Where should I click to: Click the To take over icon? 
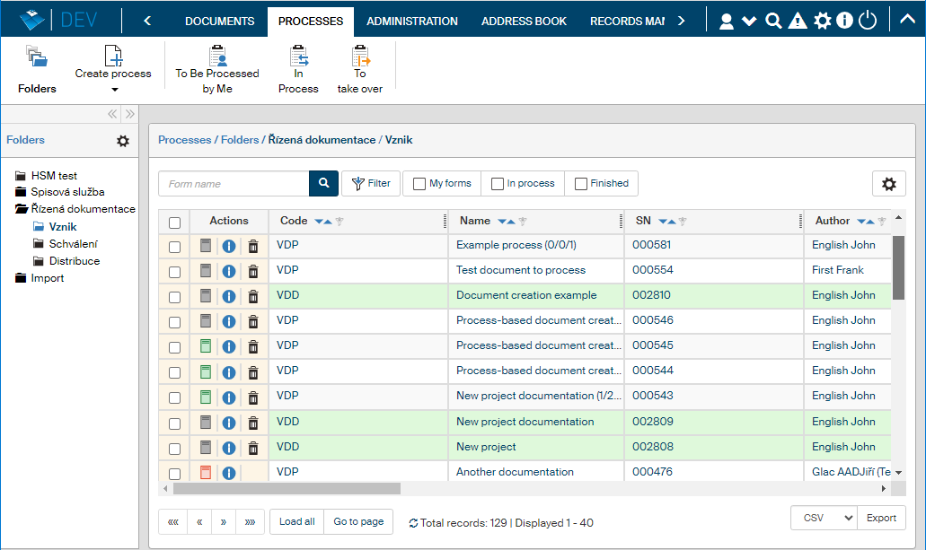tap(360, 57)
